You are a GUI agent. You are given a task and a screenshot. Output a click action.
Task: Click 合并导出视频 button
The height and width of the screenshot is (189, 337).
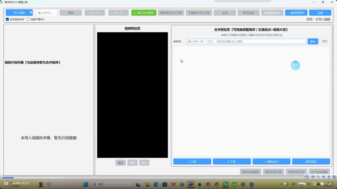pos(319,172)
